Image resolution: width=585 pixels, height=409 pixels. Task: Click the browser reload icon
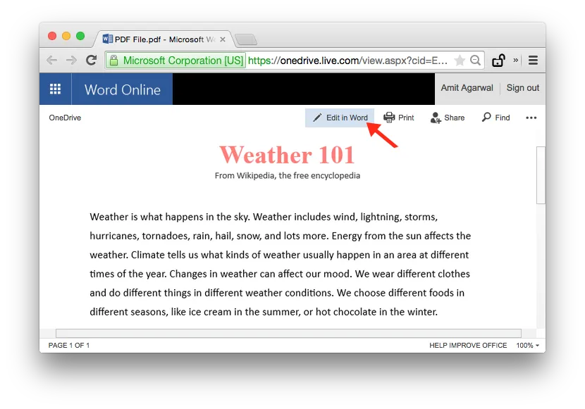(x=90, y=60)
